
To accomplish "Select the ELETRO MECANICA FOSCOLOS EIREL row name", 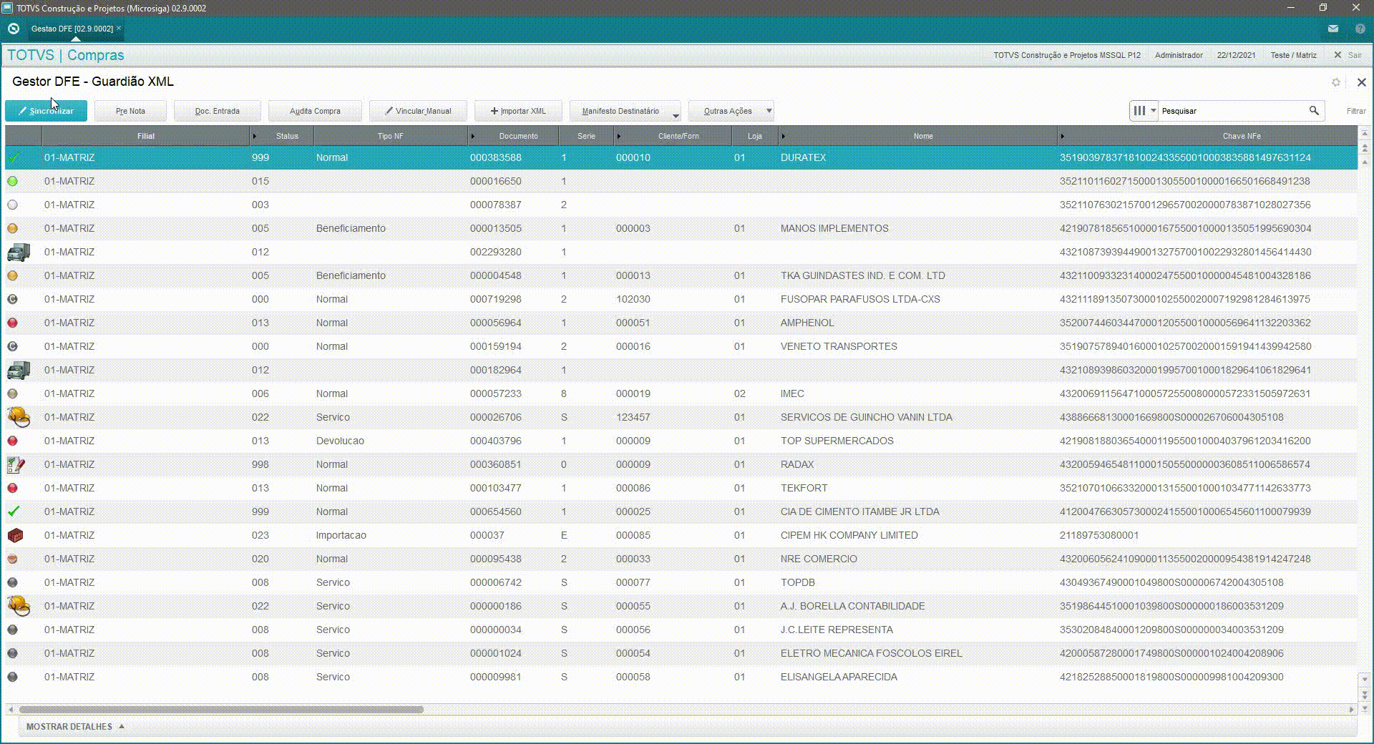I will 871,653.
